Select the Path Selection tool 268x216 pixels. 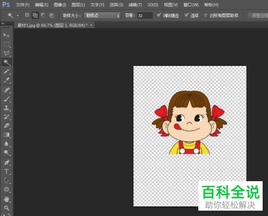pyautogui.click(x=6, y=180)
